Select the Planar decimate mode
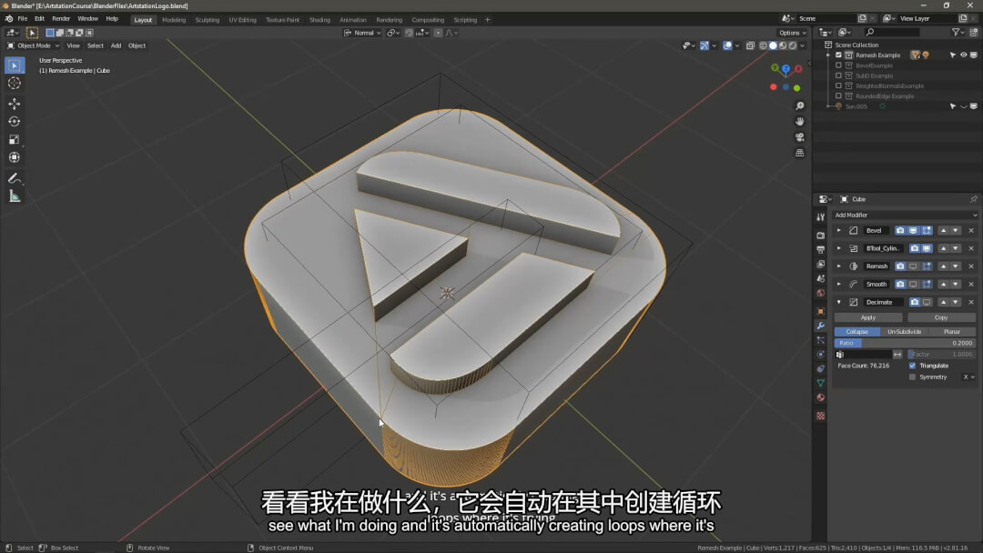Screen dimensions: 983x553 [952, 332]
